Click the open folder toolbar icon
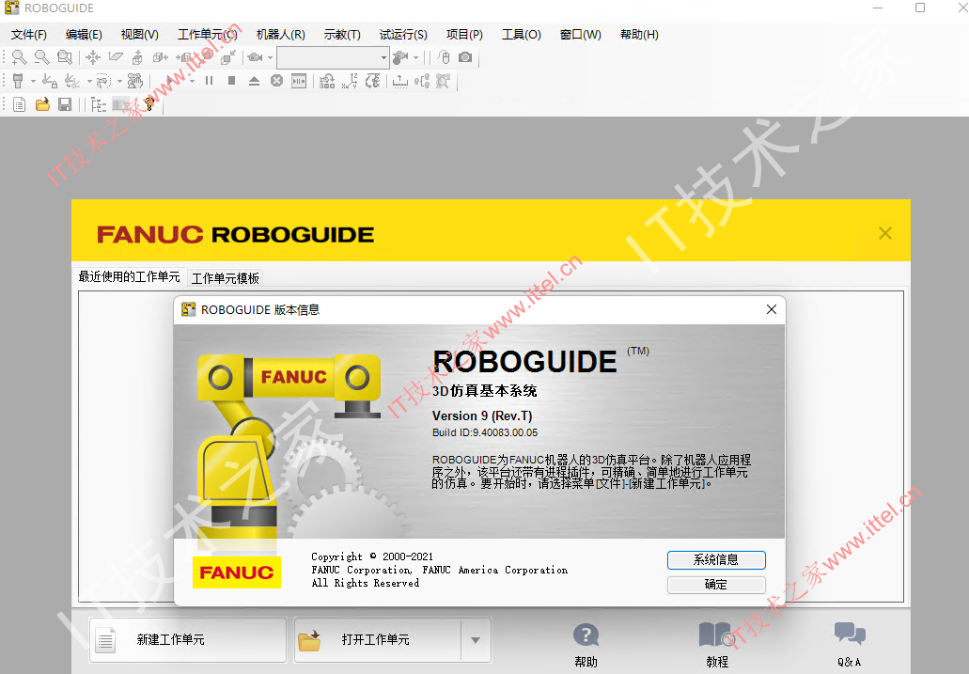 pos(42,104)
